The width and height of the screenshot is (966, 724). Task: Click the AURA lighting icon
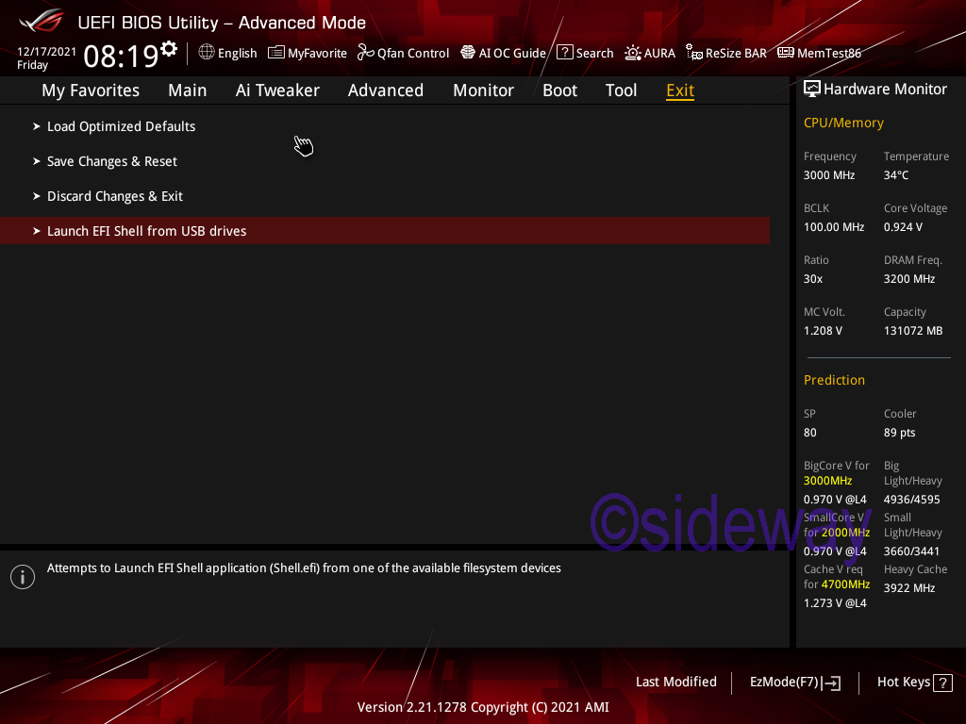click(633, 53)
